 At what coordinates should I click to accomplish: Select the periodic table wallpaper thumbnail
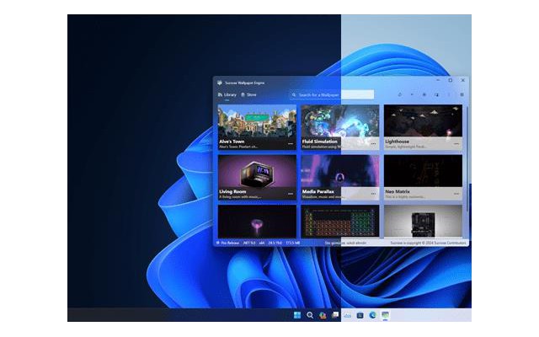[340, 221]
